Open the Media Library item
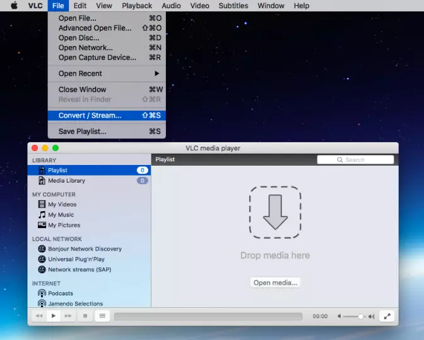 (x=66, y=181)
